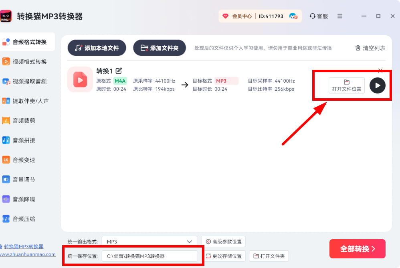Screen dimensions: 400x268
Task: Open the hamburger menu
Action: [340, 16]
